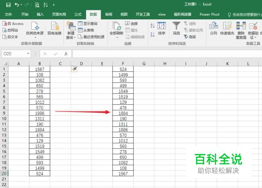
Task: Switch to the 页面布局 tab
Action: point(59,14)
